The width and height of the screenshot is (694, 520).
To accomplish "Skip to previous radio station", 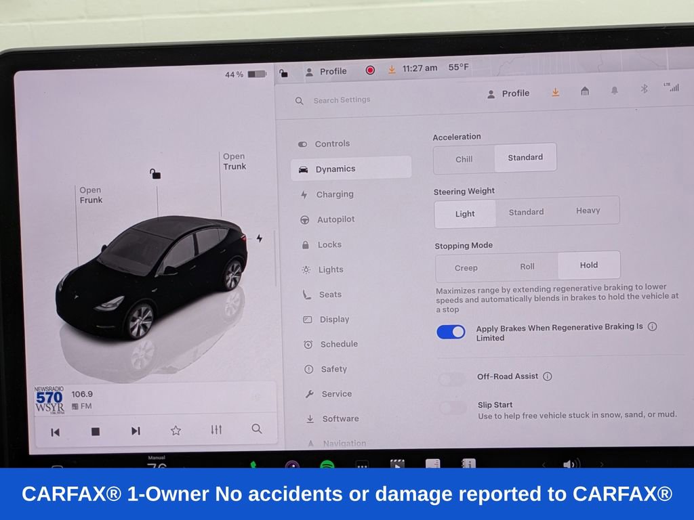I will click(55, 433).
